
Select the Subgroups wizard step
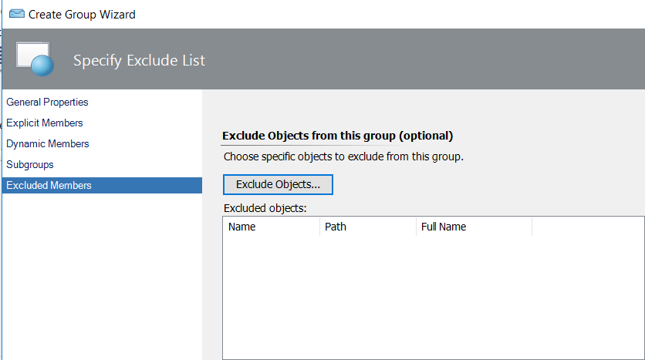(29, 164)
